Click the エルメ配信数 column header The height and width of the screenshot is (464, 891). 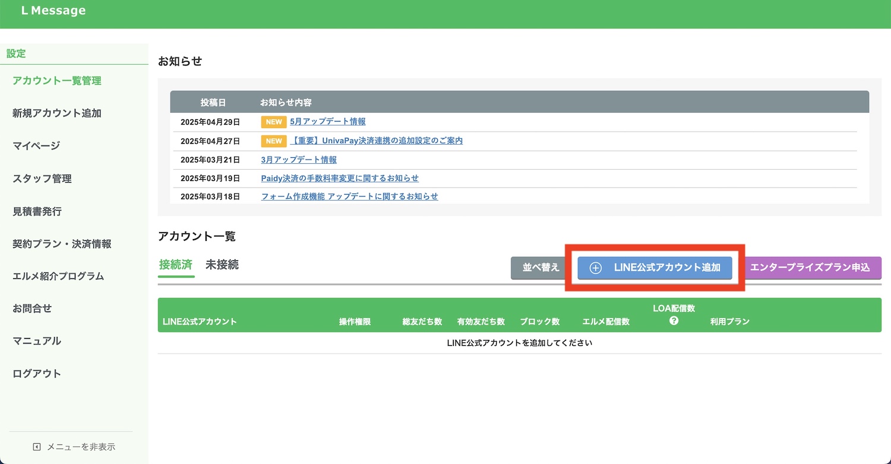tap(606, 322)
